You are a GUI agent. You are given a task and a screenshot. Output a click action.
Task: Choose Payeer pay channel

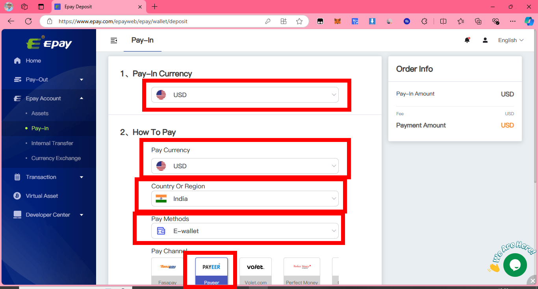click(x=211, y=271)
